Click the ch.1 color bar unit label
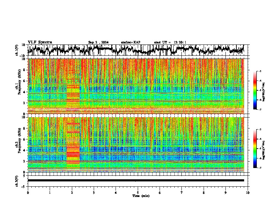 click(x=264, y=92)
